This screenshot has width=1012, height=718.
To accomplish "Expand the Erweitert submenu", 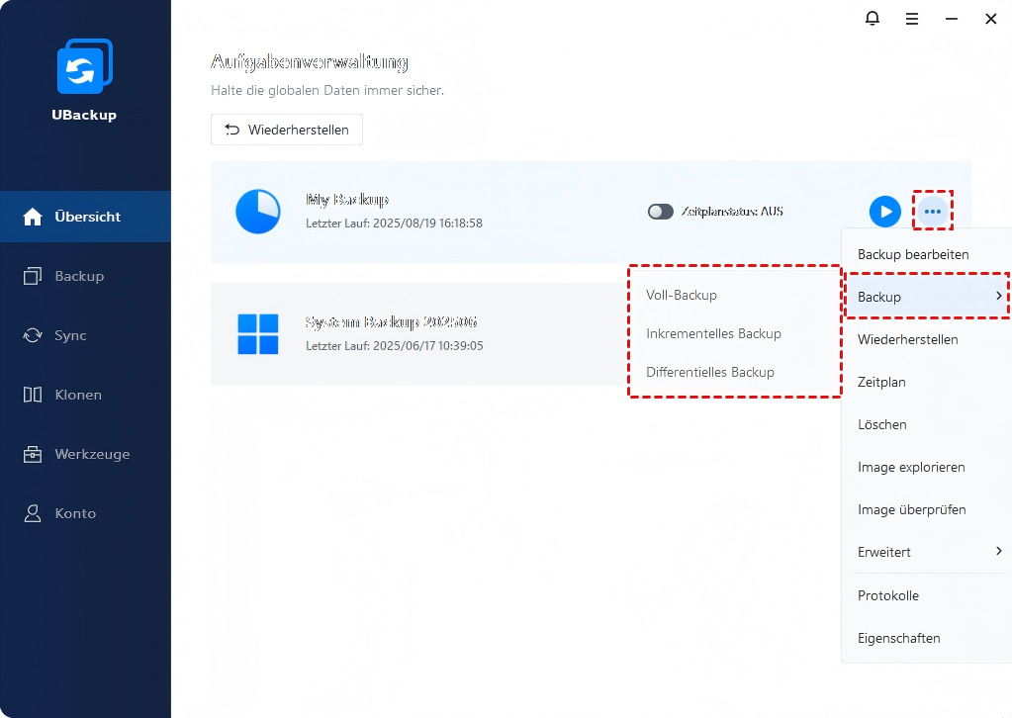I will [x=925, y=552].
